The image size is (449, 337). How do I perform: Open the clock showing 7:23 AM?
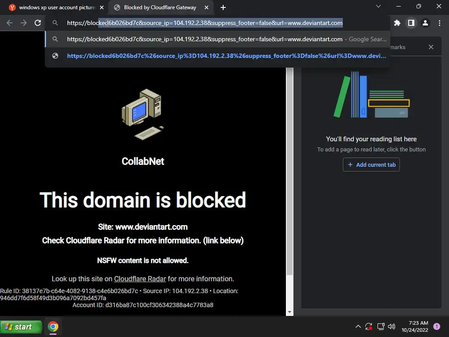(415, 326)
